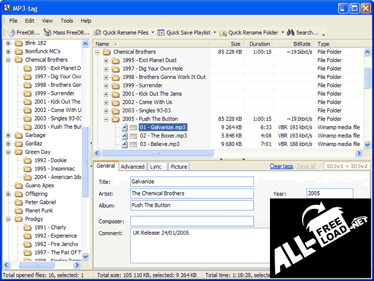
Task: Click into the Composer text field
Action: [x=192, y=221]
